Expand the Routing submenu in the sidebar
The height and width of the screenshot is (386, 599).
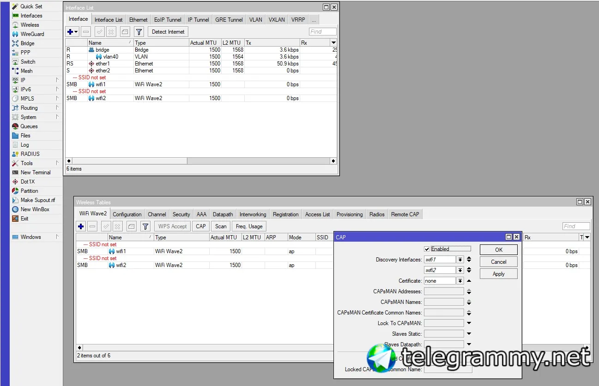coord(58,108)
